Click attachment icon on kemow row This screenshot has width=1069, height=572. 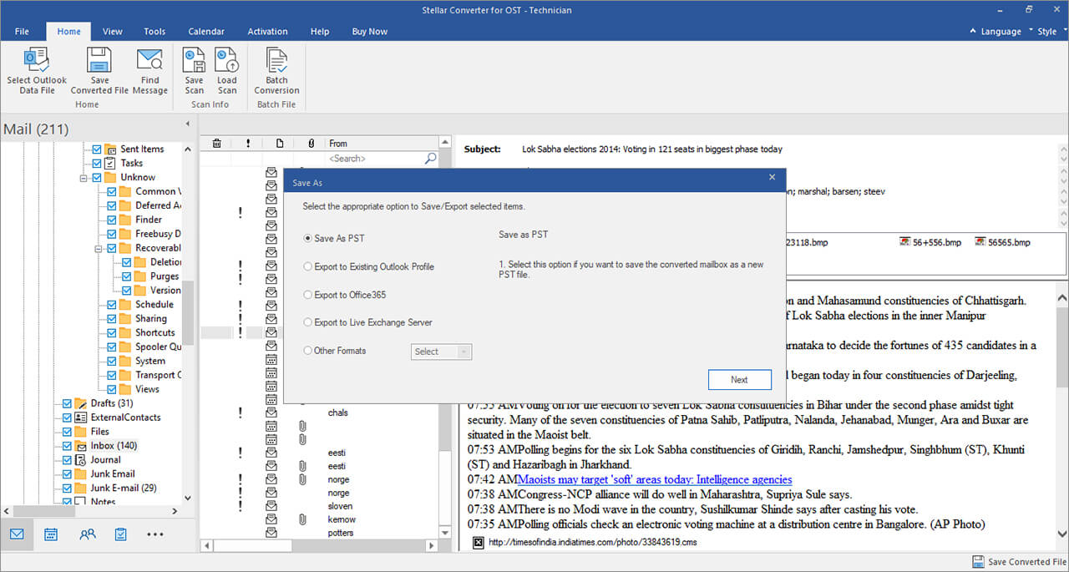(302, 519)
